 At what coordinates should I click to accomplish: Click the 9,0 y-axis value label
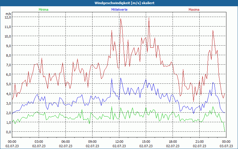tap(8, 46)
